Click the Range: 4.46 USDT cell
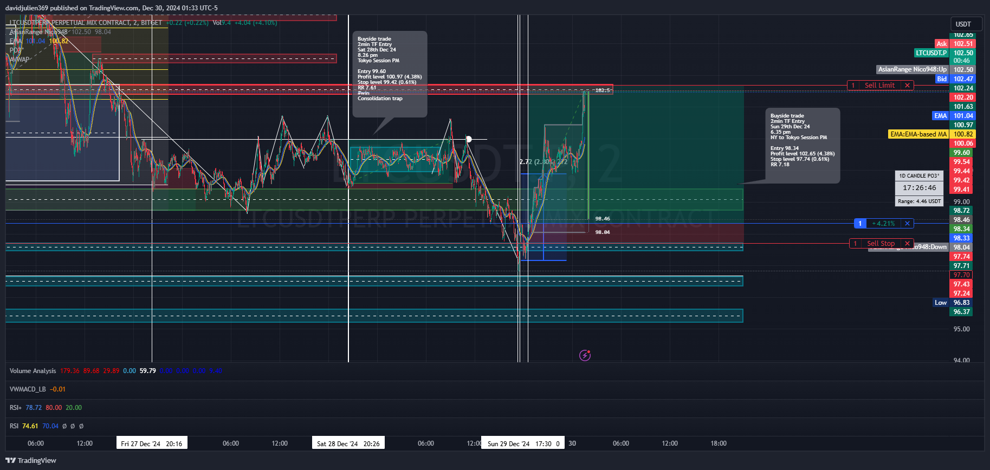 (x=919, y=201)
